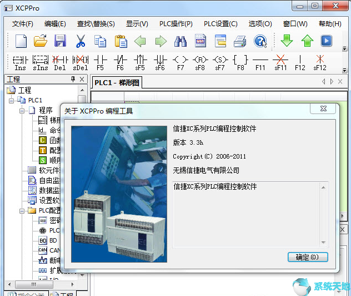Collapse the PLC配置 folder node
Image resolution: width=351 pixels, height=296 pixels.
(x=22, y=211)
